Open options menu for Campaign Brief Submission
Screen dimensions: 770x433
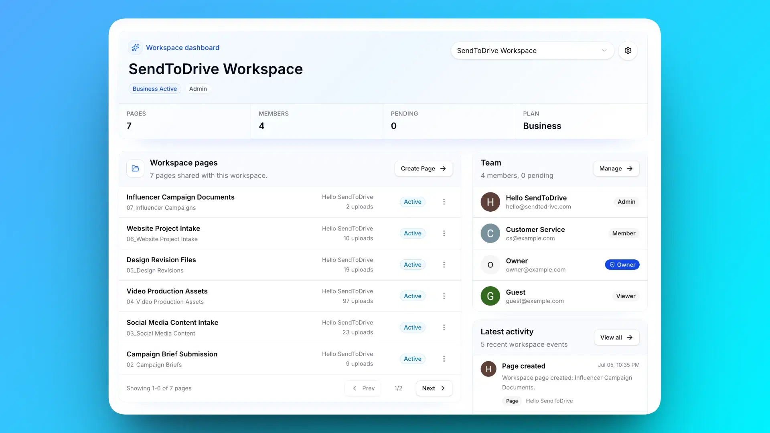pos(444,359)
